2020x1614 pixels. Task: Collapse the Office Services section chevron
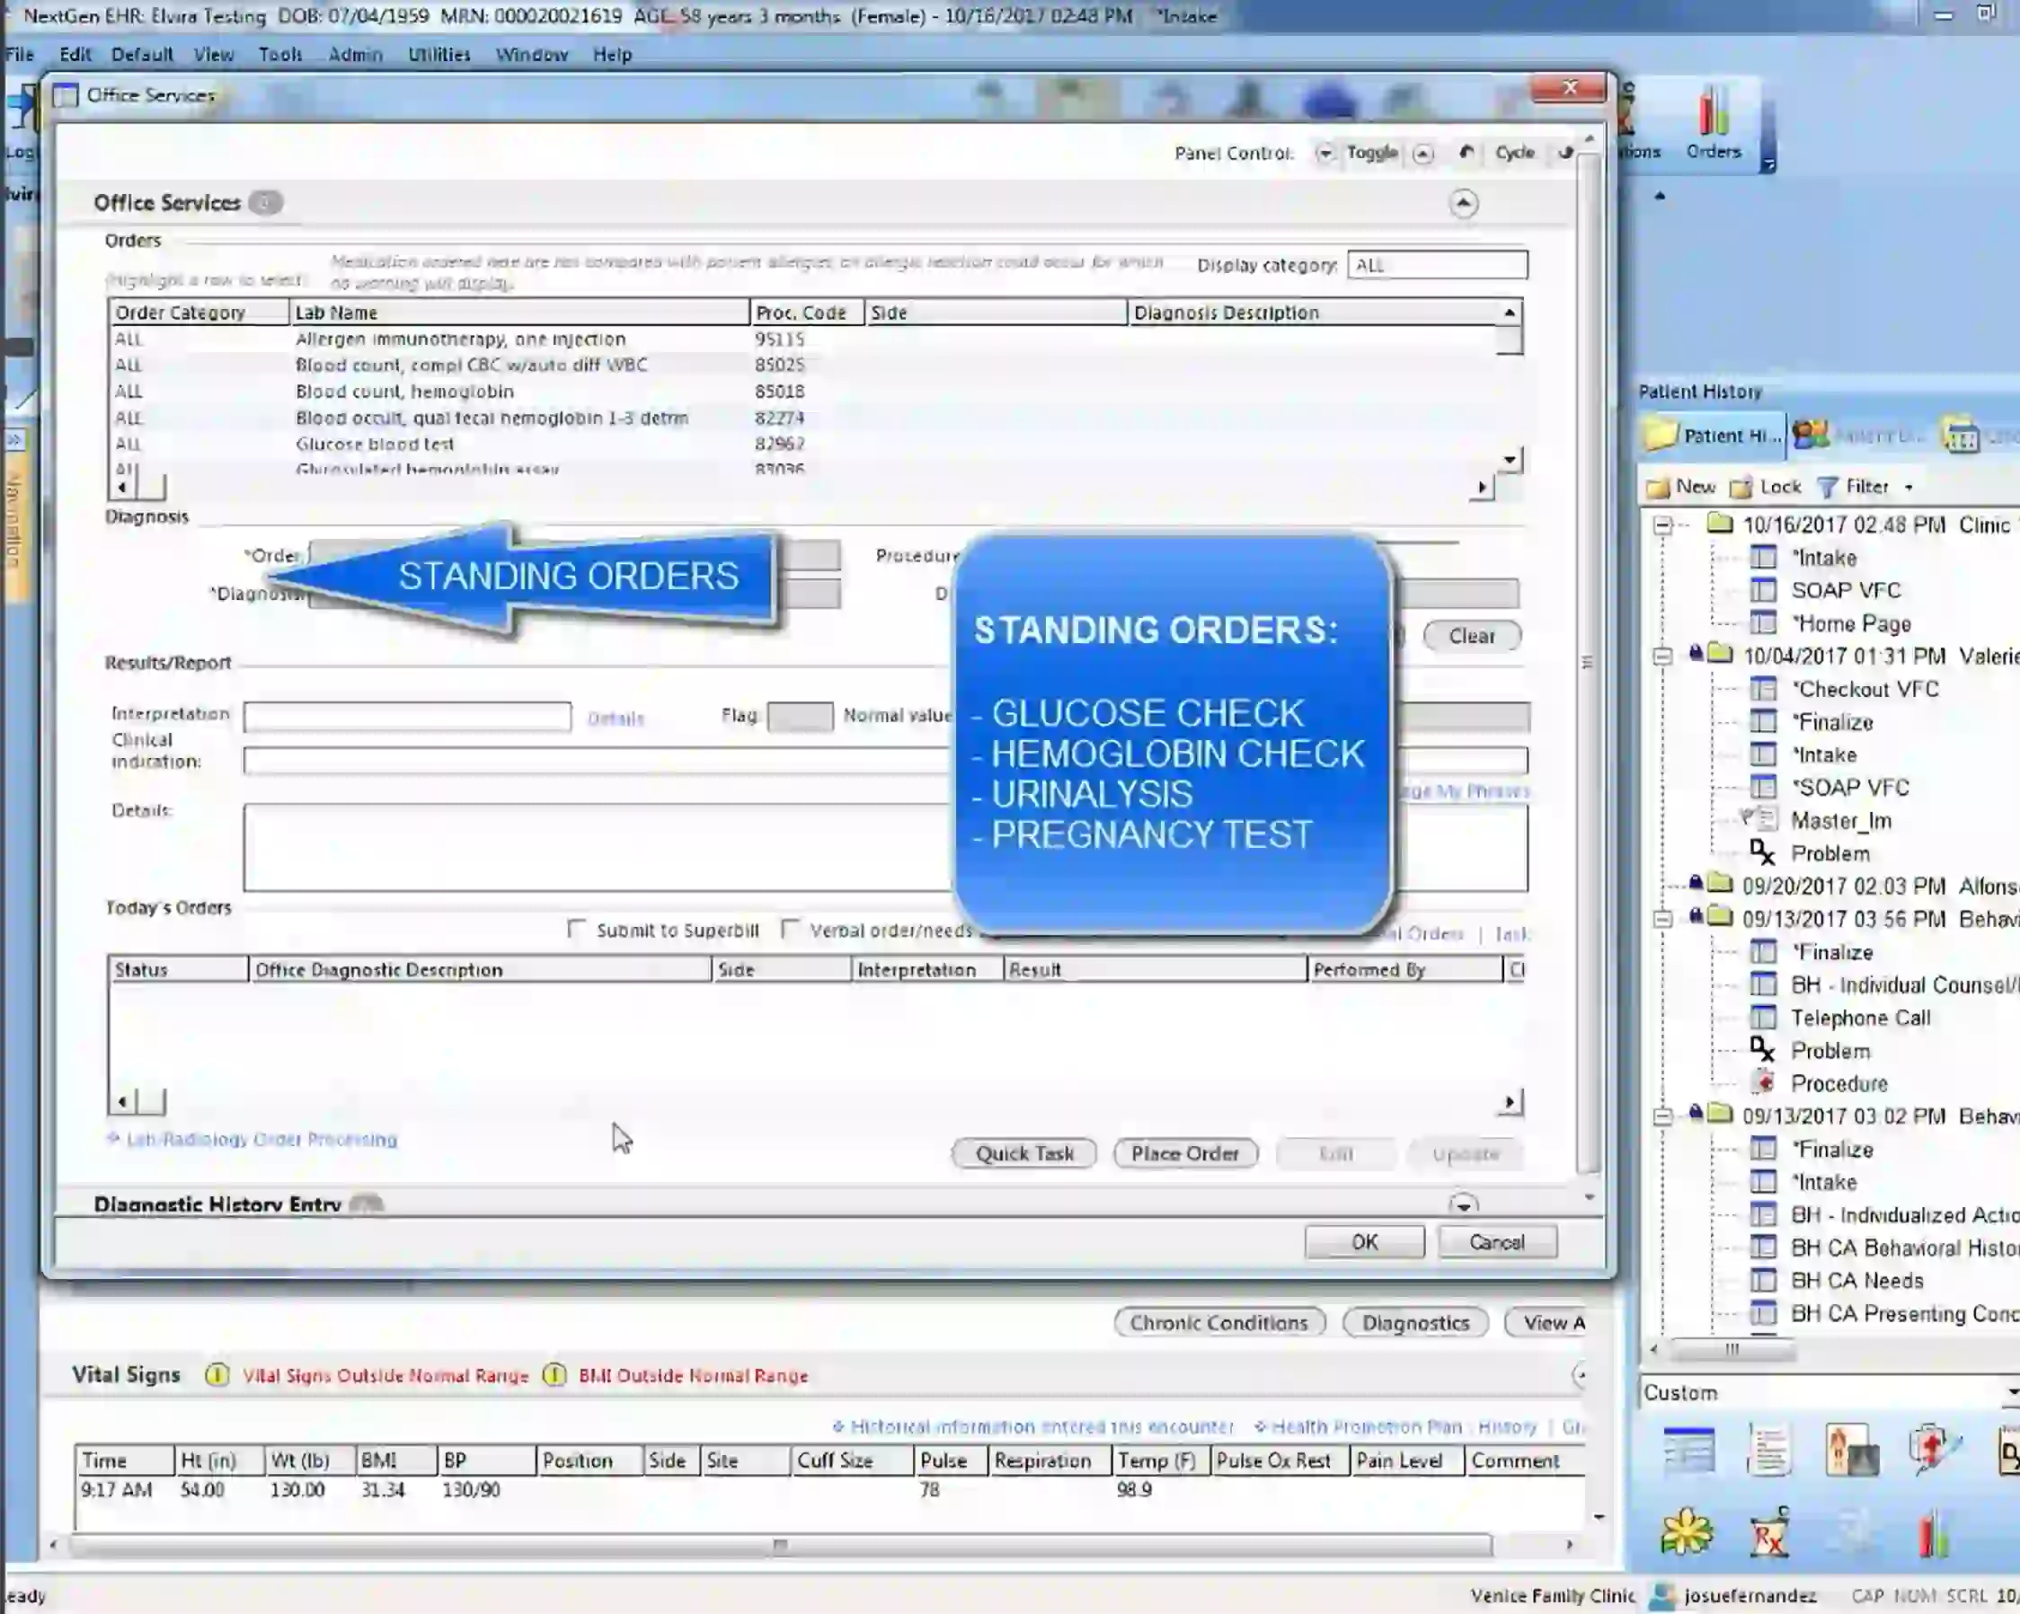(1464, 203)
